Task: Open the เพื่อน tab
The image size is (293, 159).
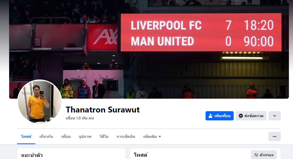Action: pos(66,137)
